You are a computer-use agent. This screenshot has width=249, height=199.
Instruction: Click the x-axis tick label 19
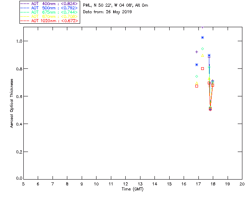point(228,184)
